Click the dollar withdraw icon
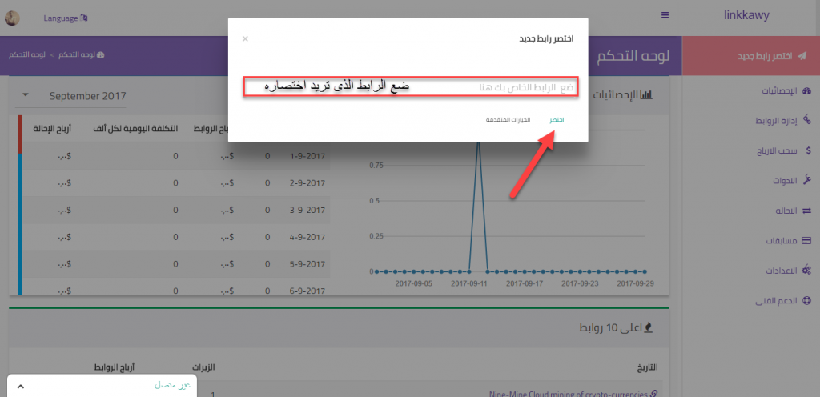Screen dimensions: 820x397 pos(809,150)
